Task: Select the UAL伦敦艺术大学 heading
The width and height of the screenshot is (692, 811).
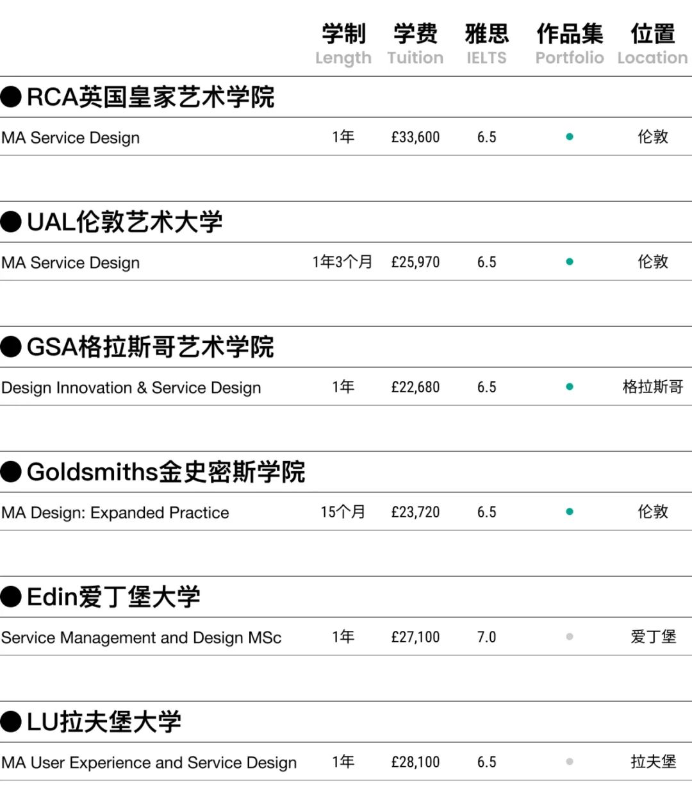Action: coord(124,222)
